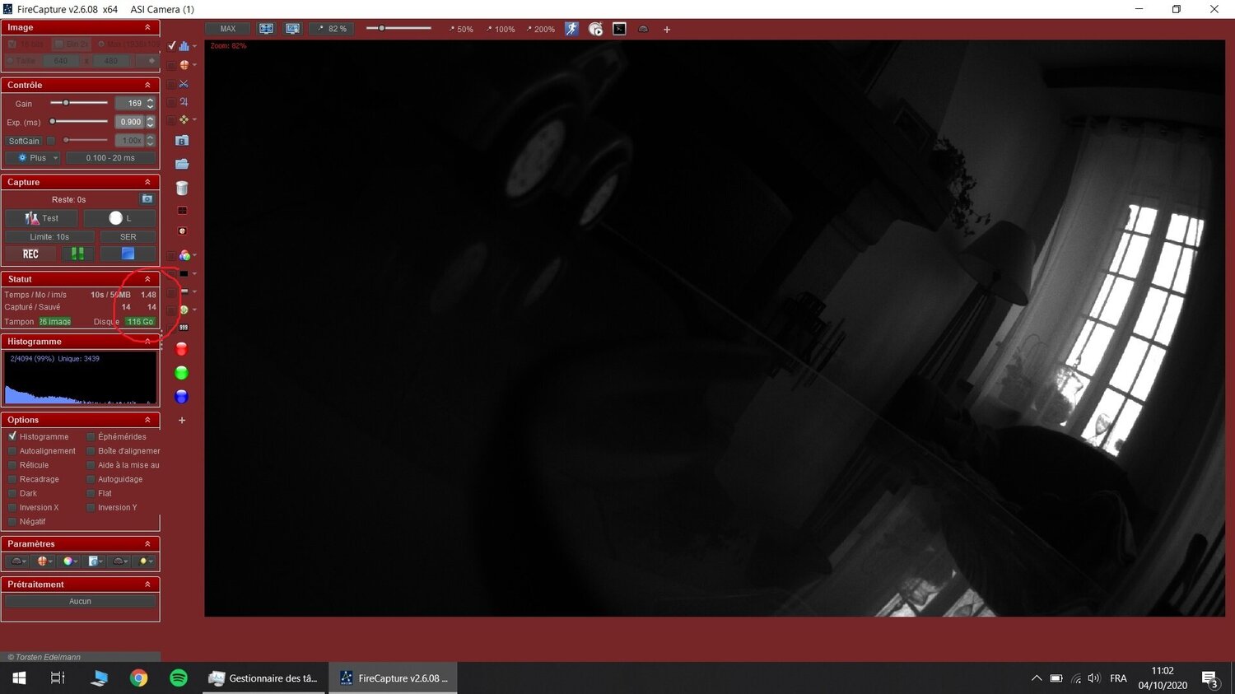1235x694 pixels.
Task: Click the REC record button
Action: pyautogui.click(x=30, y=254)
